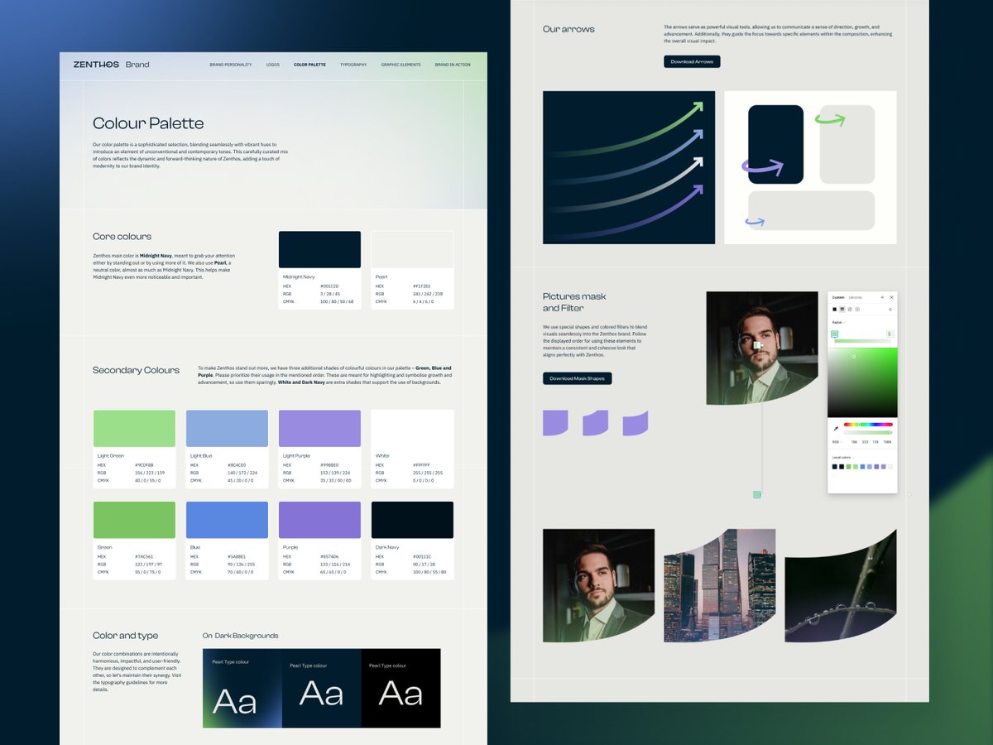Click the Dark Navy colour block

coord(412,520)
